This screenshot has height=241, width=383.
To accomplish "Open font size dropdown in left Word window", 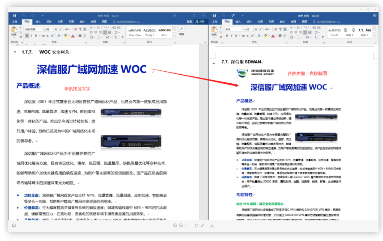I will pos(52,29).
